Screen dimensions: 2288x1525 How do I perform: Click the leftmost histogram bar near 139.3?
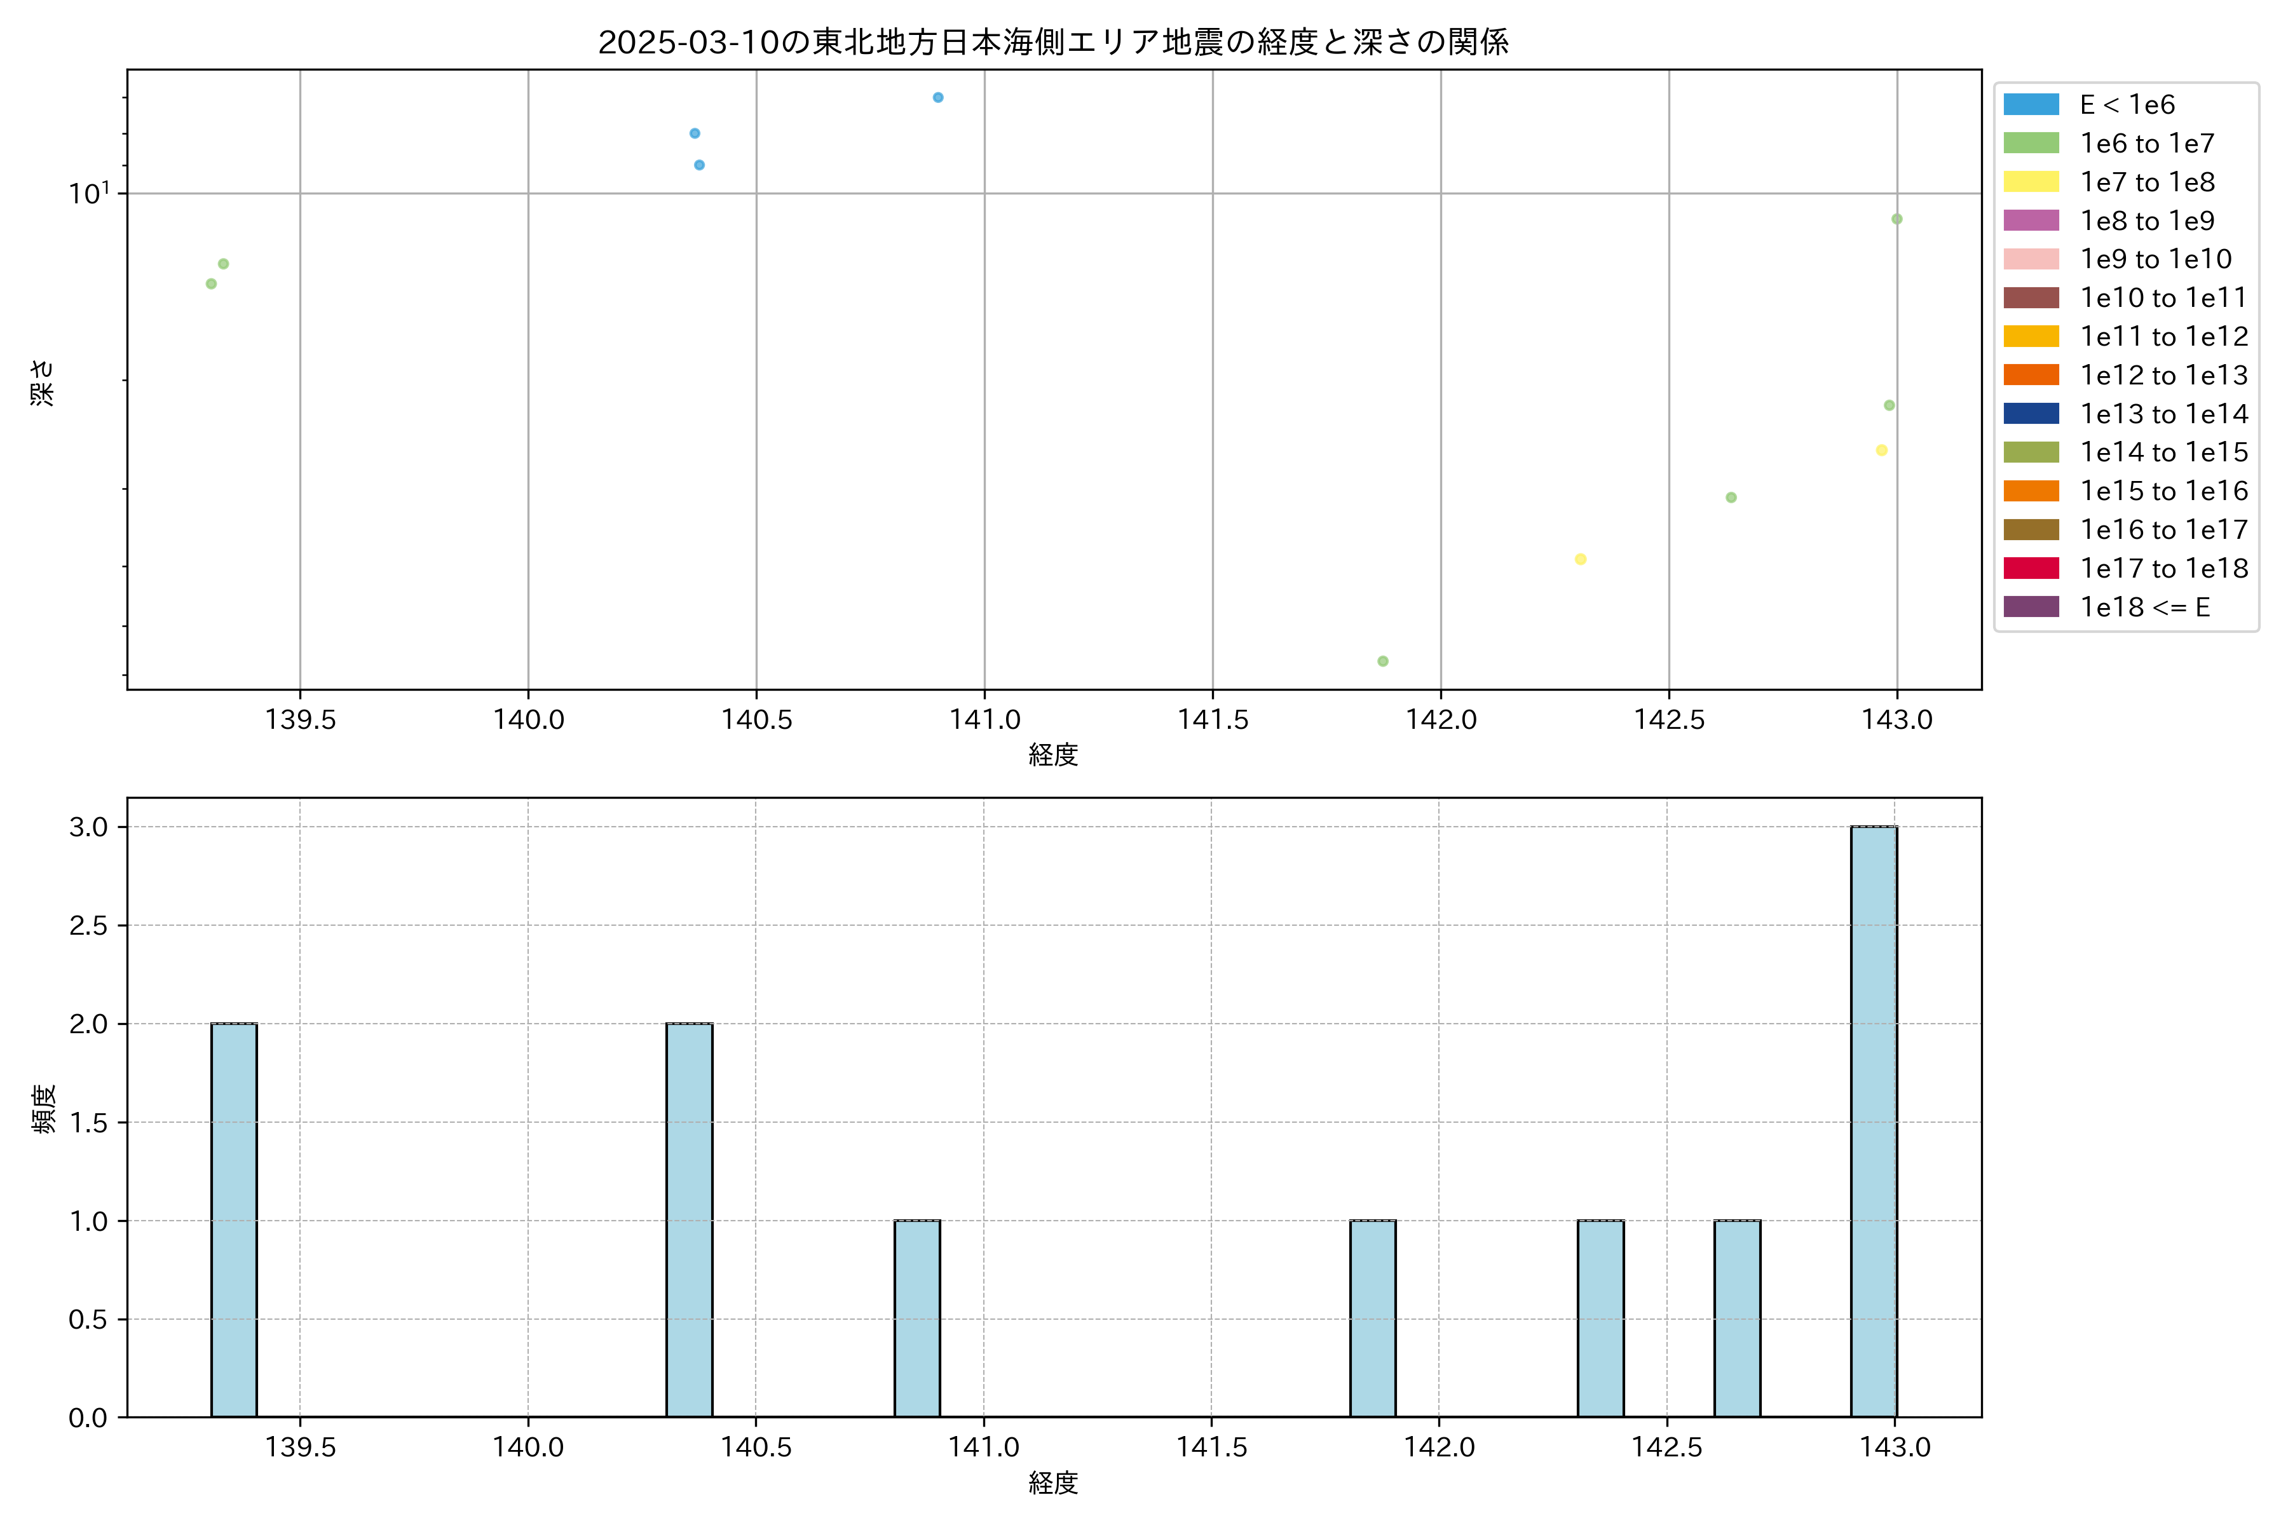click(x=233, y=1219)
